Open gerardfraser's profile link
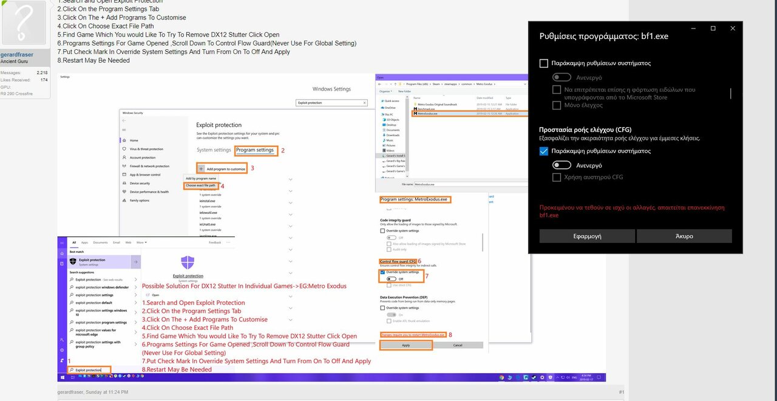 pos(17,55)
